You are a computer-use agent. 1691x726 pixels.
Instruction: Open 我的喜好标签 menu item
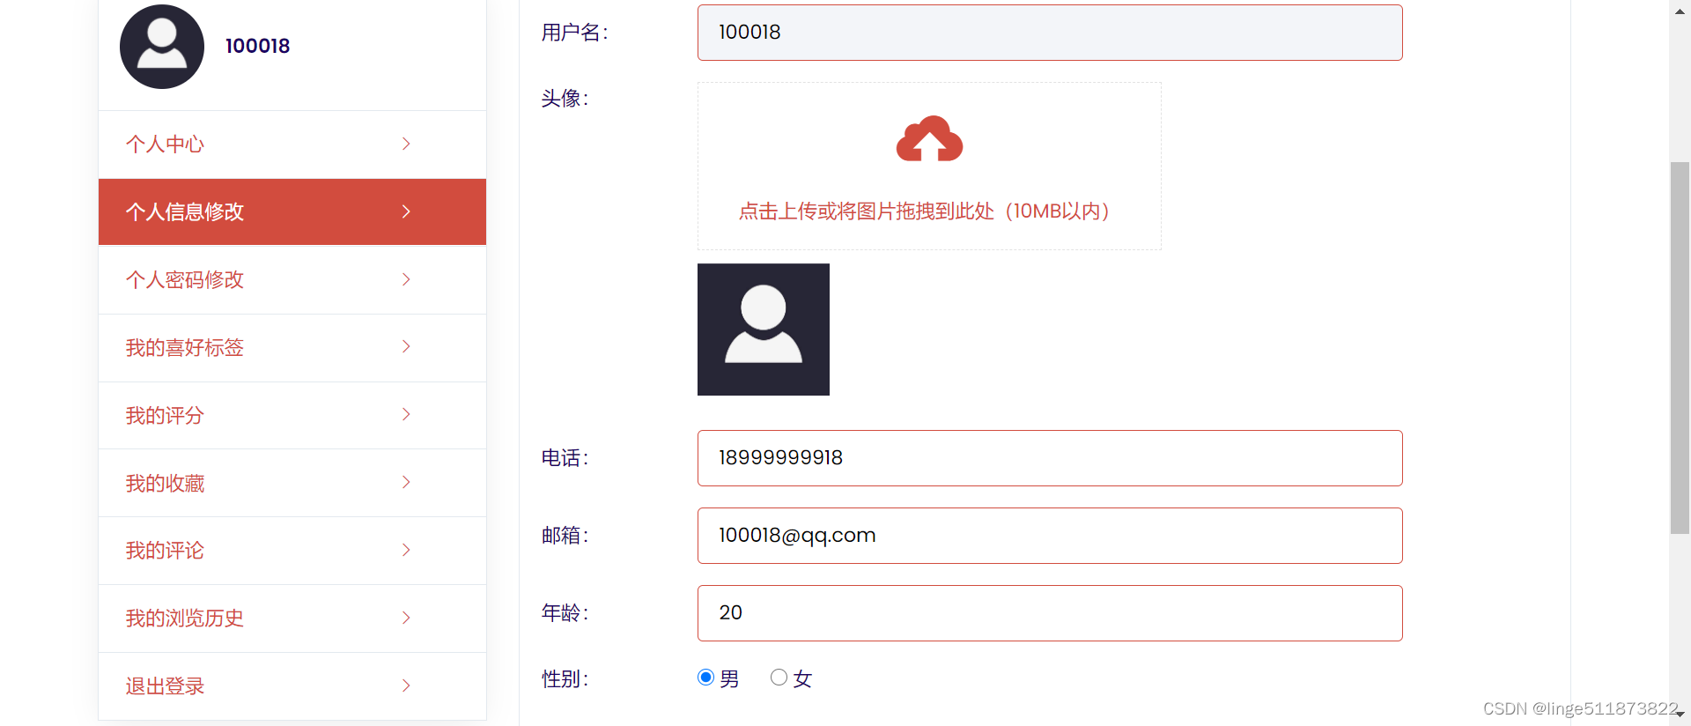tap(292, 348)
